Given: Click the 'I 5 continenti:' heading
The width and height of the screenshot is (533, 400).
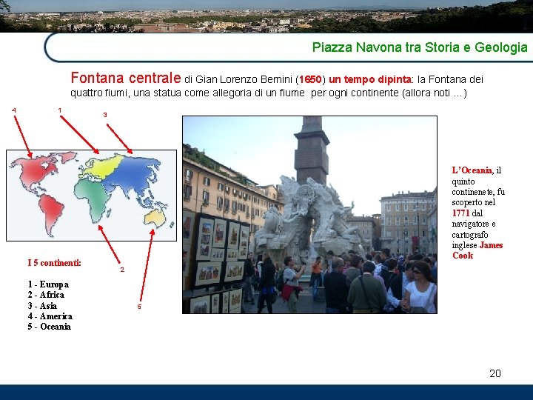Looking at the screenshot, I should [x=54, y=262].
